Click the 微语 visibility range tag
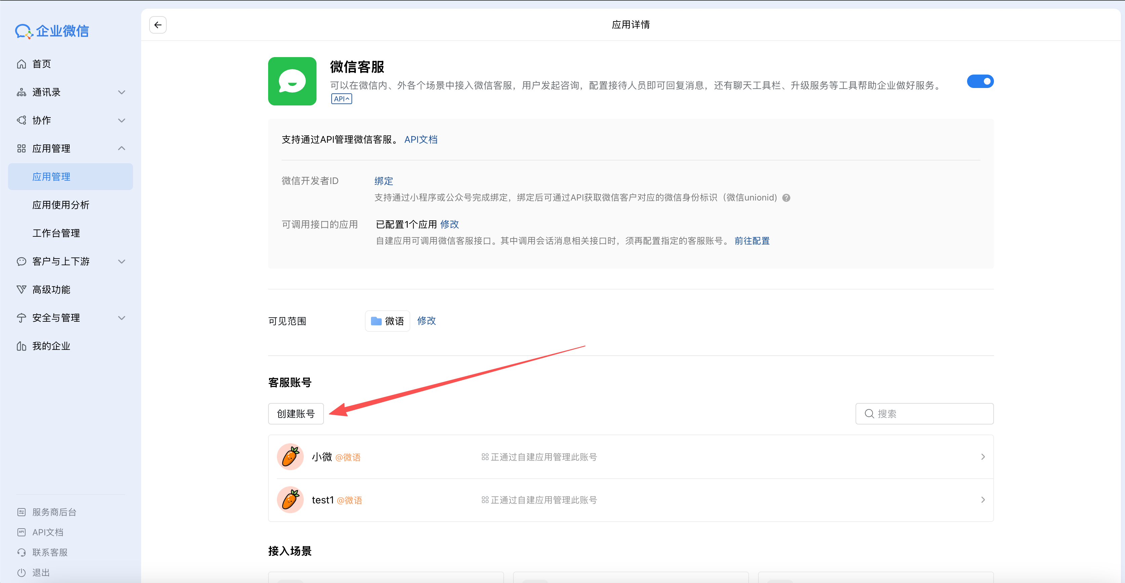This screenshot has height=583, width=1125. 387,321
